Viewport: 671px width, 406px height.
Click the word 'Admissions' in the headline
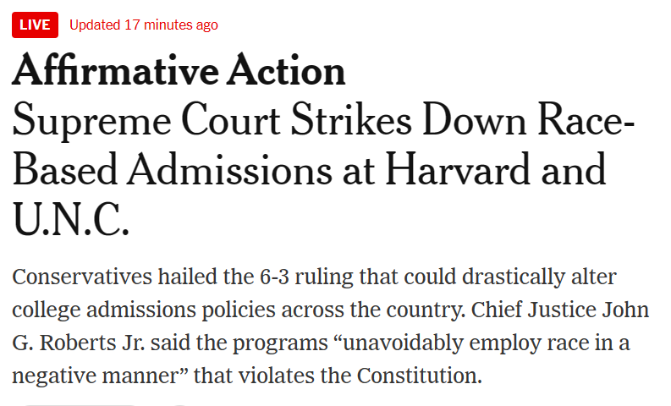229,170
